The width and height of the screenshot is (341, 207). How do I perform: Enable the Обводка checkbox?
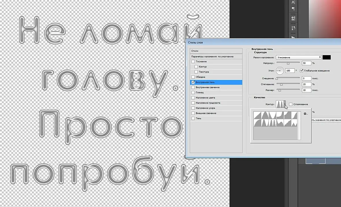point(193,77)
